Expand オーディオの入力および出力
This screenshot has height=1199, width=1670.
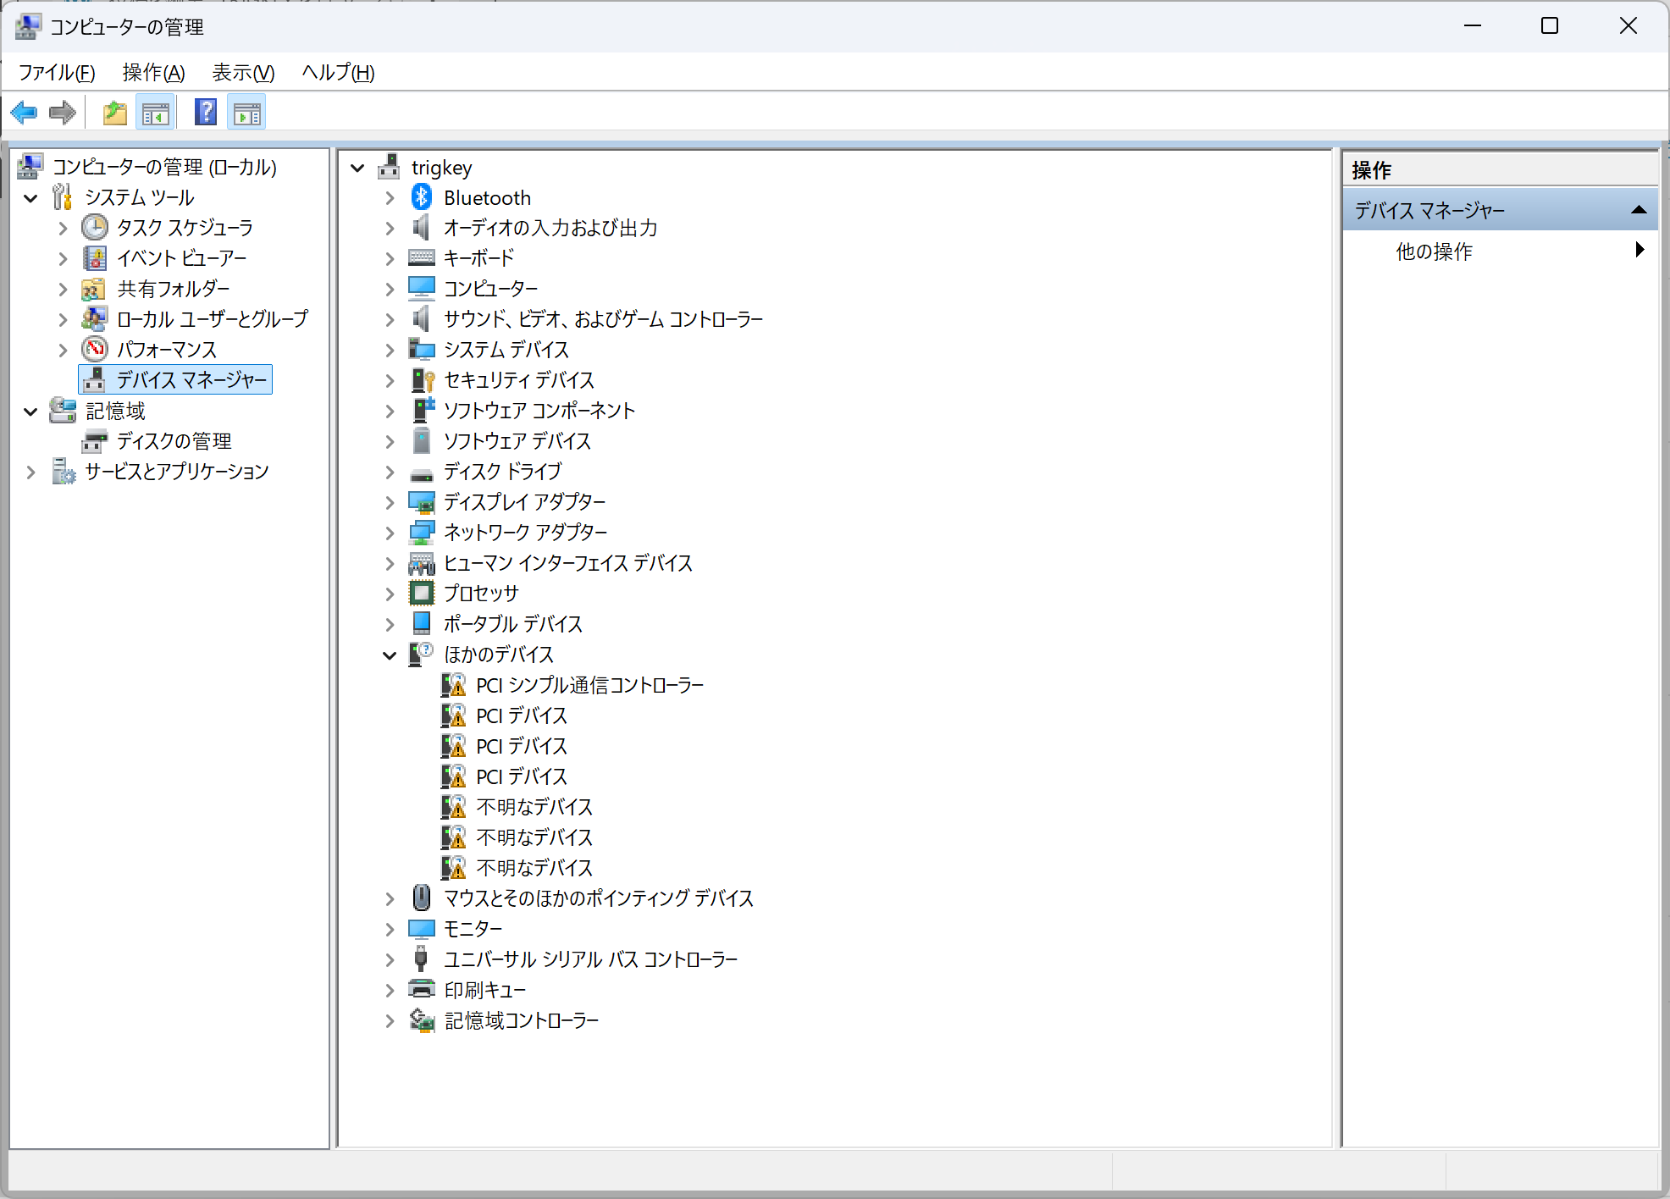(390, 229)
